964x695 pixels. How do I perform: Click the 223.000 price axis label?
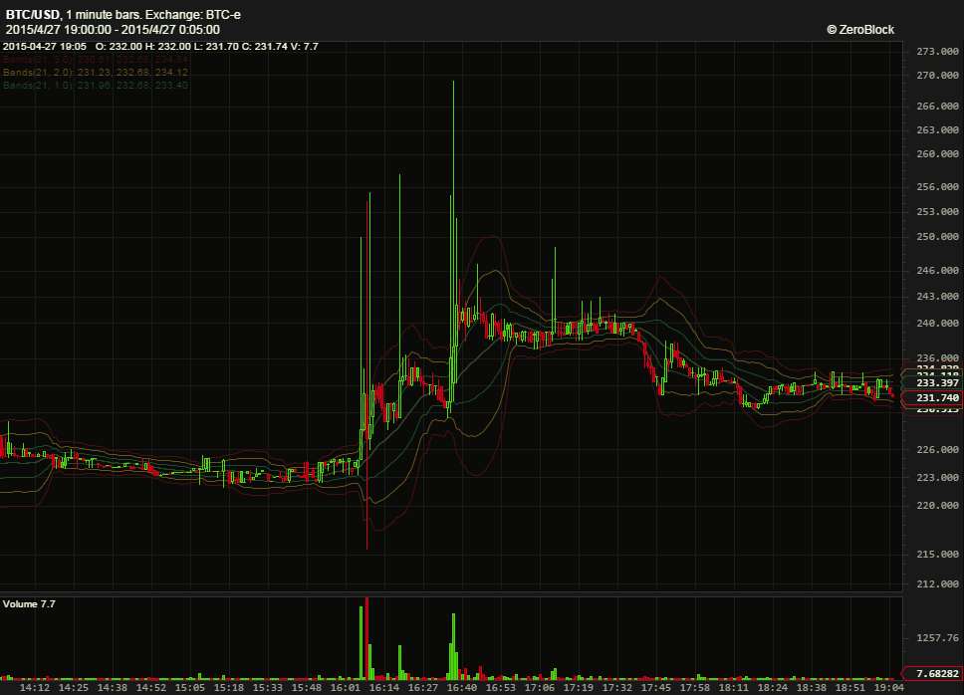click(x=937, y=477)
